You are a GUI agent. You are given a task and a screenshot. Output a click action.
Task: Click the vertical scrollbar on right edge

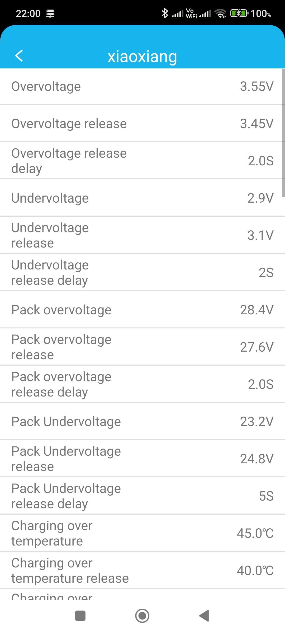point(283,132)
